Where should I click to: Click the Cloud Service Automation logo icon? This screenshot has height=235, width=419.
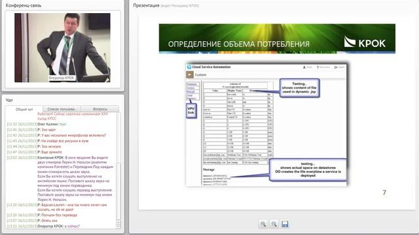coord(189,67)
